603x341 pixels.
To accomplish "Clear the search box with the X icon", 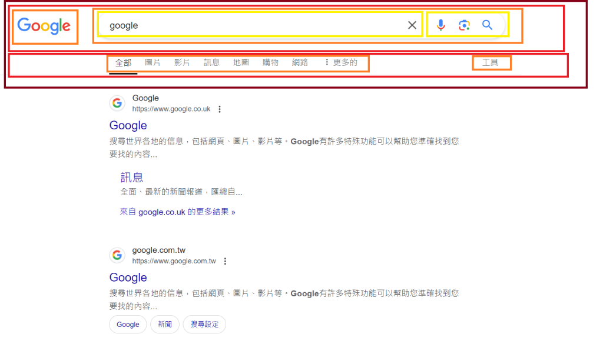I will pos(412,25).
